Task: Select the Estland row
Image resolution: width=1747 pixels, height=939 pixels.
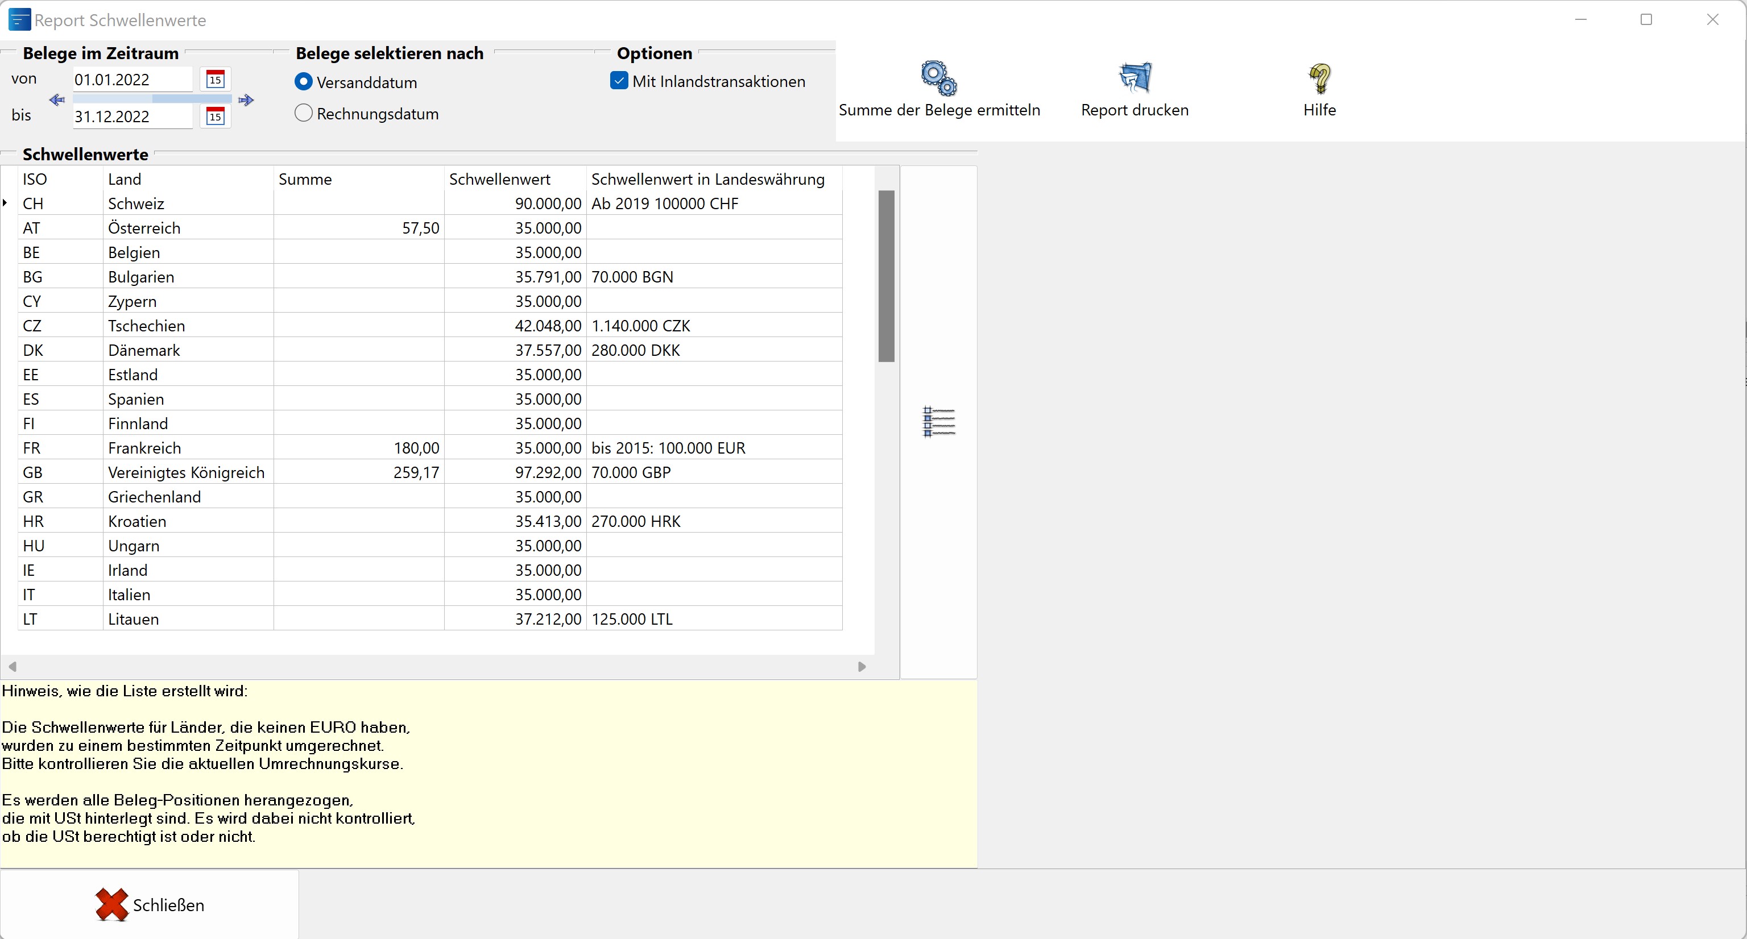Action: [430, 374]
